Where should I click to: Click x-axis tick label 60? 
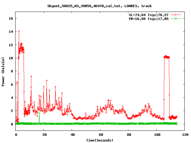tap(101, 135)
